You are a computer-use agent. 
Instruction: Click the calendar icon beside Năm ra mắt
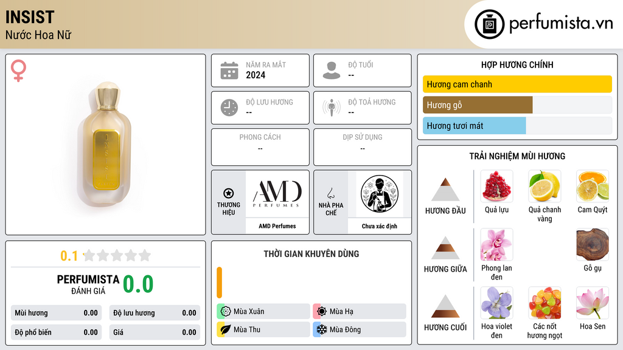pos(229,70)
